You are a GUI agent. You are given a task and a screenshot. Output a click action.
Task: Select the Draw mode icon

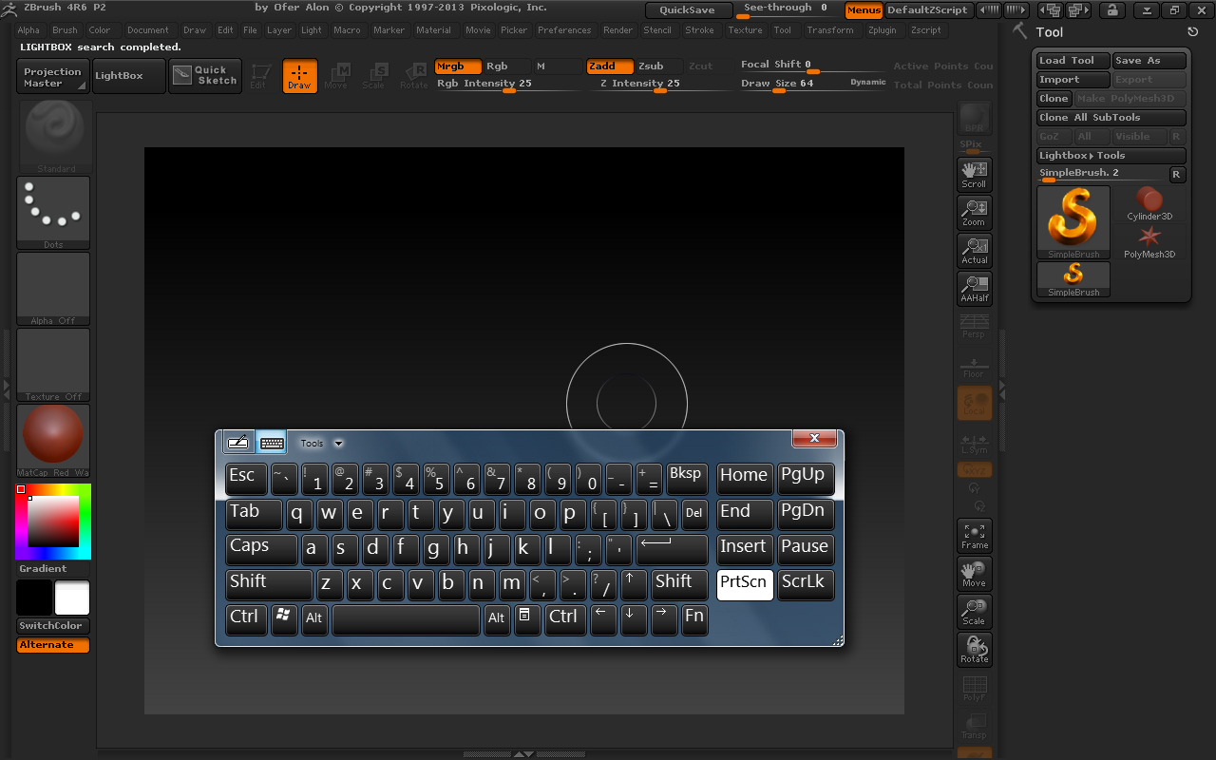pyautogui.click(x=299, y=76)
